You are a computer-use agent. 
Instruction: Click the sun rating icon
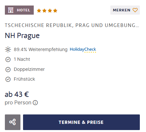click(8, 49)
